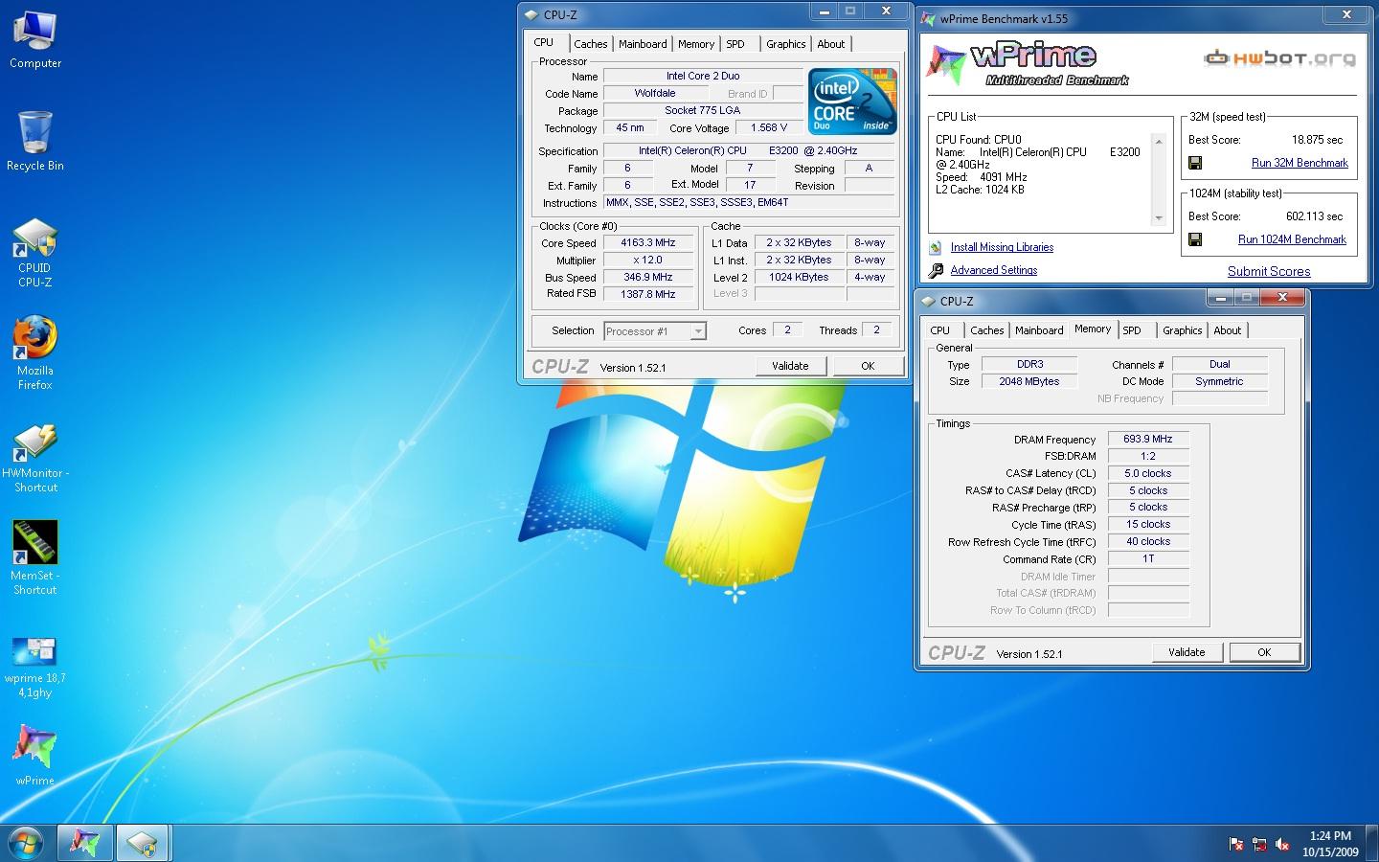Screen dimensions: 1379x862
Task: Click the Run 1024M Benchmark link
Action: coord(1292,239)
